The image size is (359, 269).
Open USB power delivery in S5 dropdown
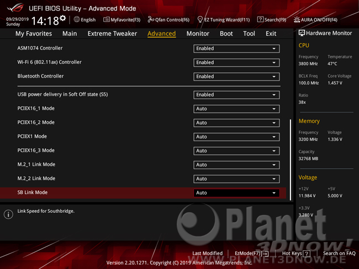(x=236, y=95)
